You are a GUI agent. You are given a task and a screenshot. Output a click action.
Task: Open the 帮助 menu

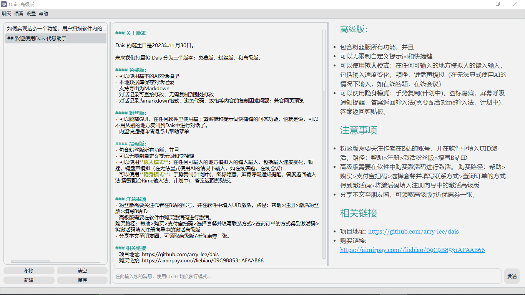[43, 13]
